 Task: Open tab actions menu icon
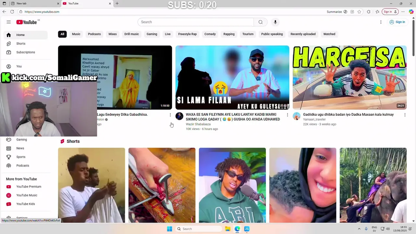click(x=4, y=4)
